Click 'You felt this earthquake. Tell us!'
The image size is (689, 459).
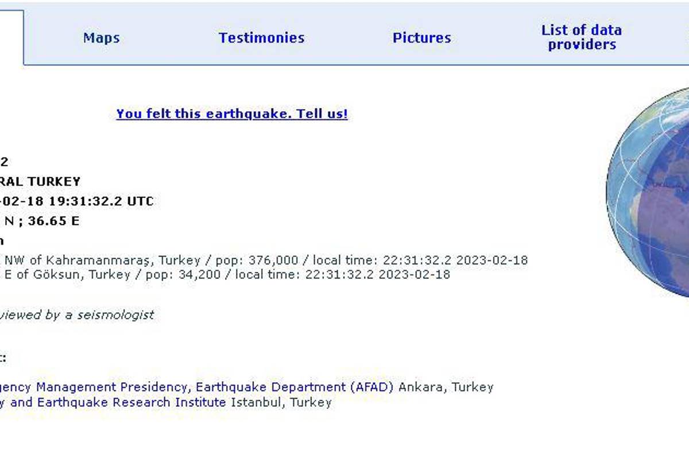(x=232, y=114)
